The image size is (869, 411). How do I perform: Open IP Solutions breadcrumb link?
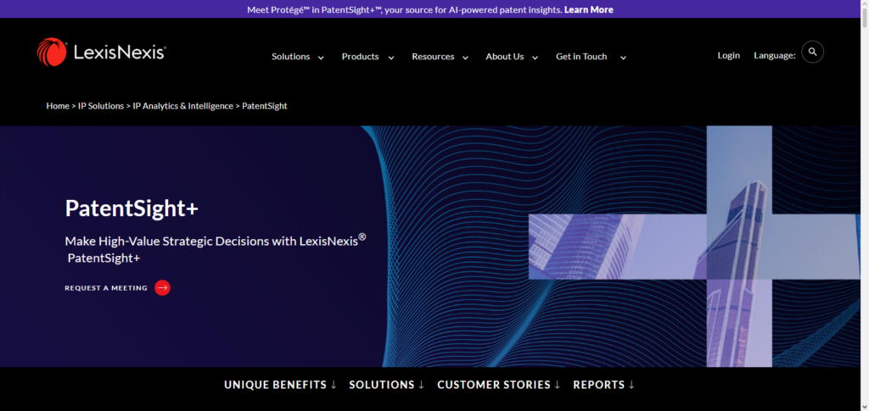101,106
